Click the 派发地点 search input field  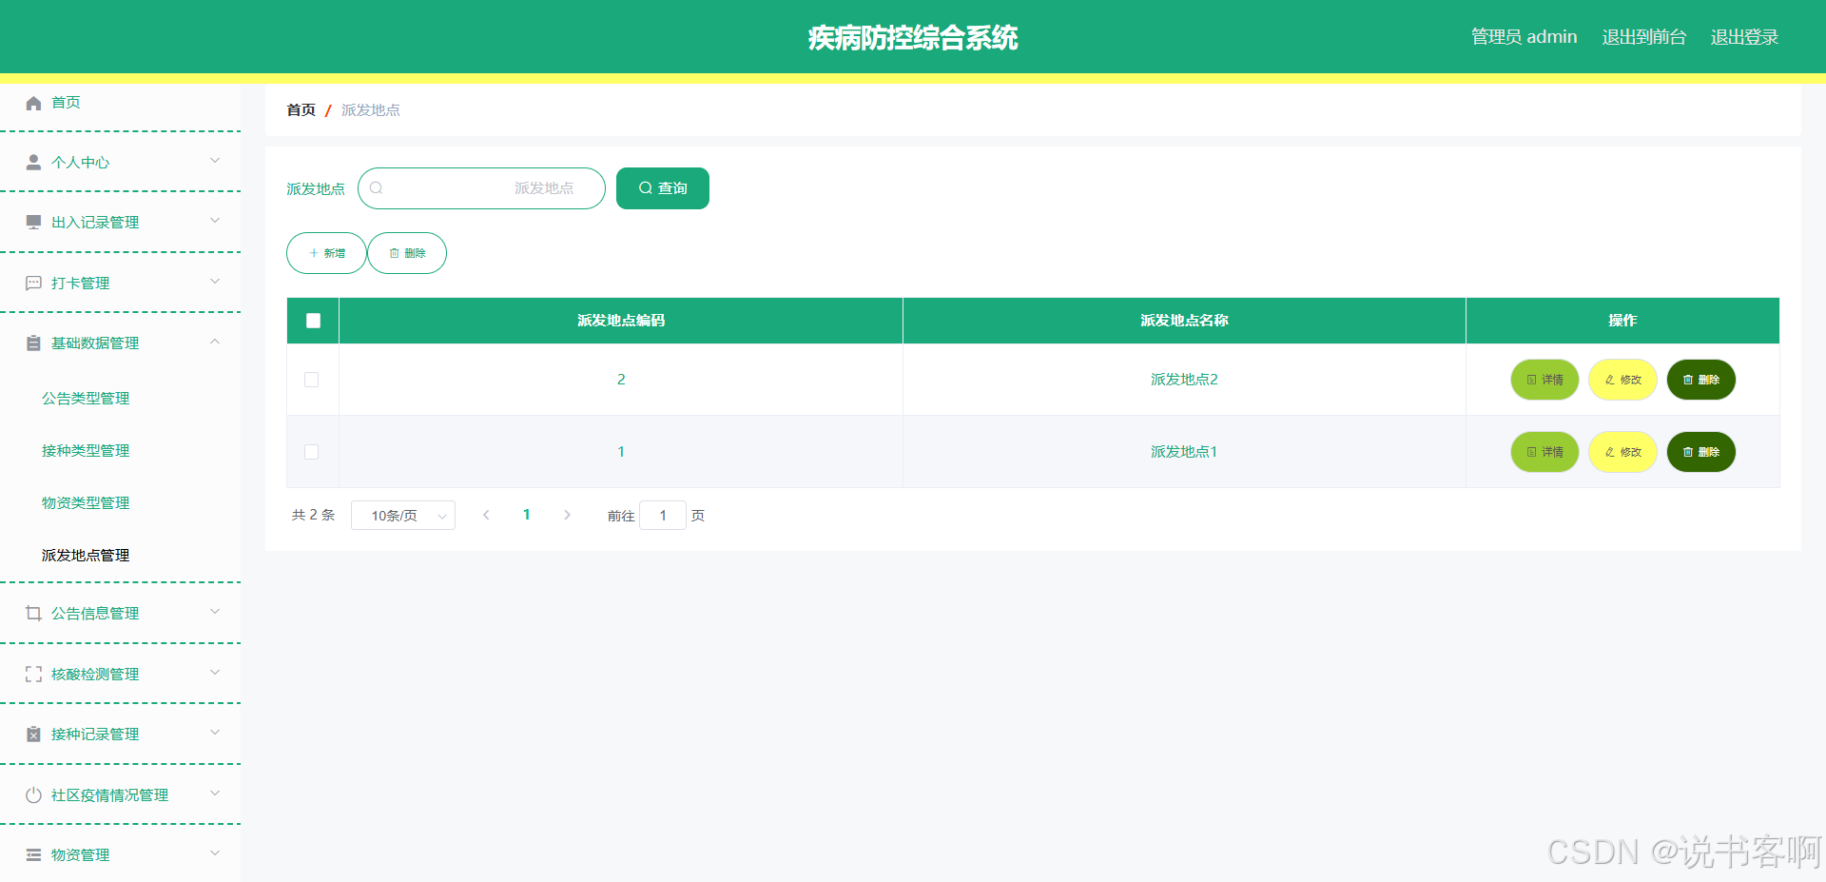click(x=481, y=188)
